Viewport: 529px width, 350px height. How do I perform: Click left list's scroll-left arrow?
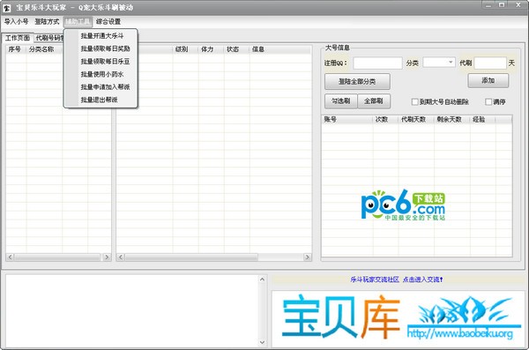click(x=10, y=257)
